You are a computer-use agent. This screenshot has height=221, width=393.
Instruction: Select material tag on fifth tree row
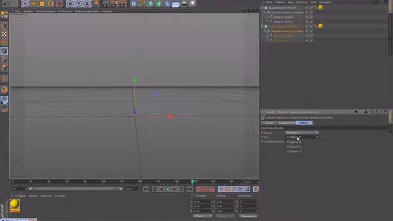(321, 26)
